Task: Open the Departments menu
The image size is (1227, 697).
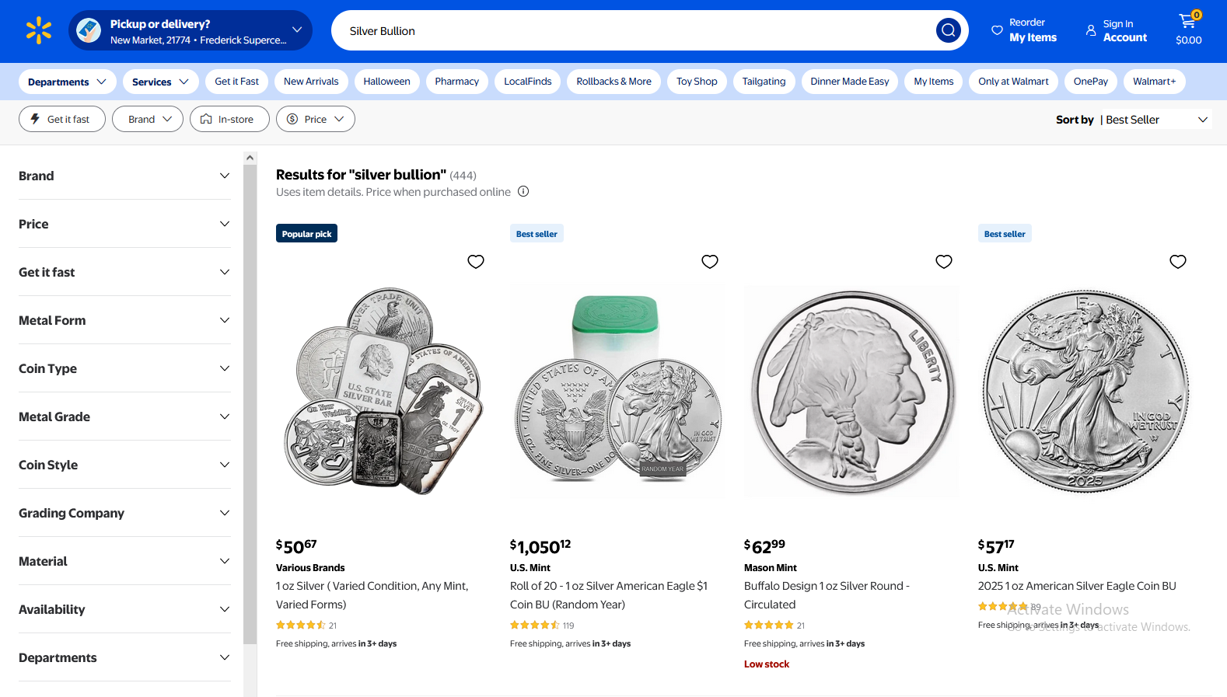Action: [67, 81]
